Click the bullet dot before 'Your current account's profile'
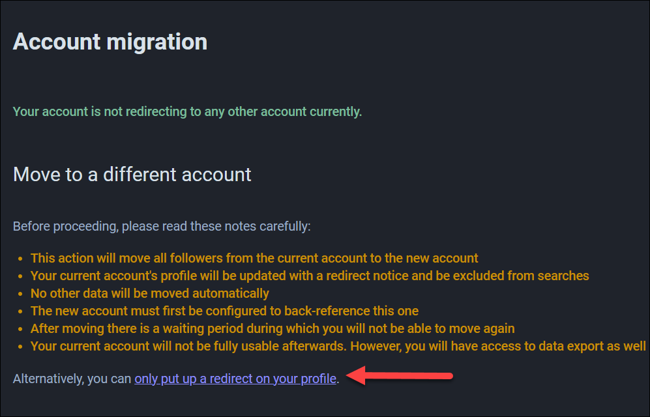The height and width of the screenshot is (417, 650). point(20,276)
